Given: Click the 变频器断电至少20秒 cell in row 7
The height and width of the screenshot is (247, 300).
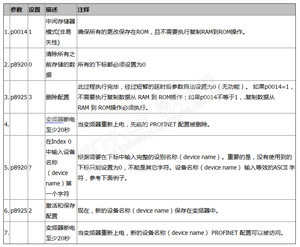Looking at the screenshot, I should [x=60, y=233].
